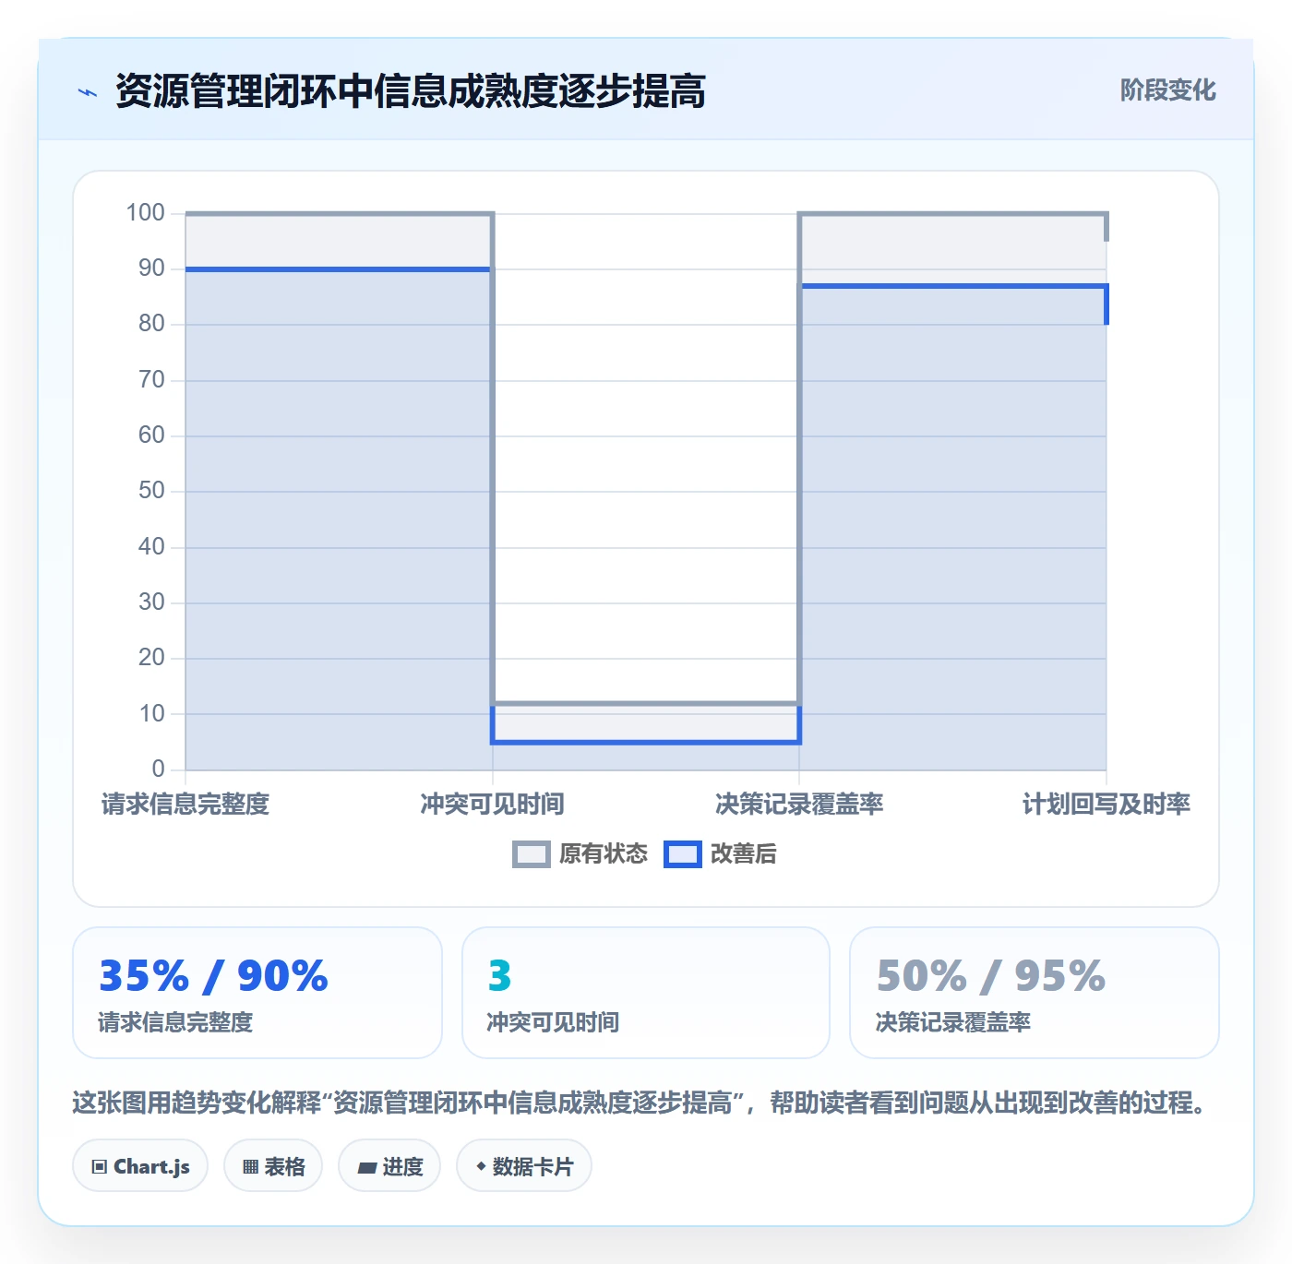
Task: Click the 阶段变化 label in the header
Action: point(1167,90)
